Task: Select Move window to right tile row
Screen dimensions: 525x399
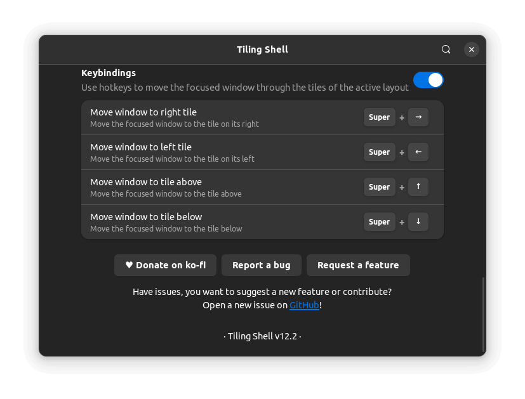Action: (x=222, y=117)
